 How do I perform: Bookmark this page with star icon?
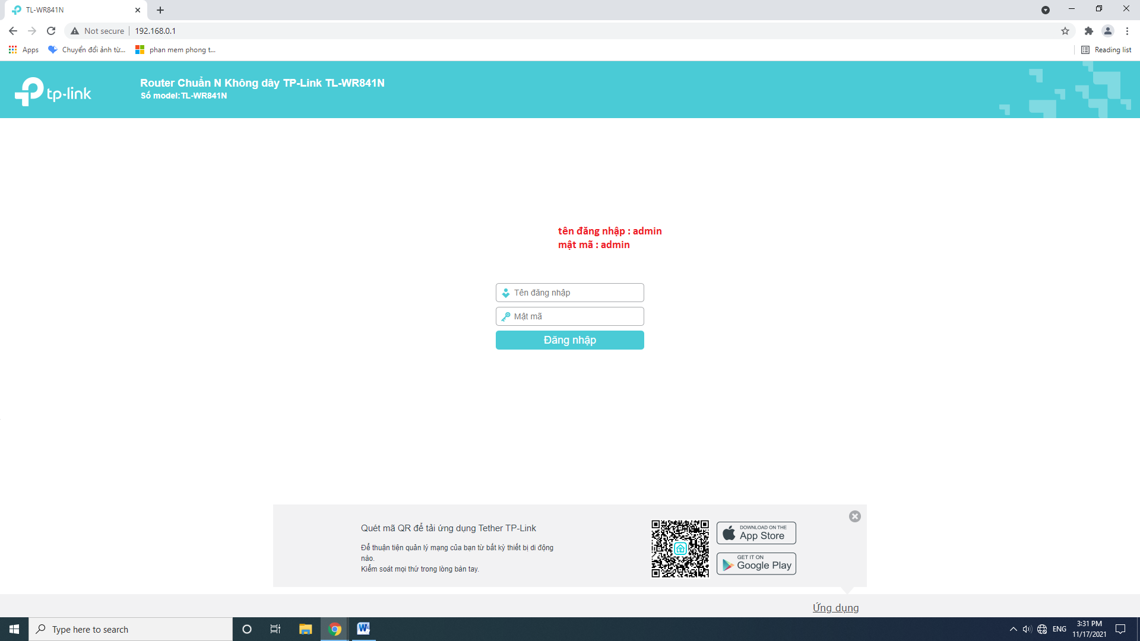(1065, 31)
